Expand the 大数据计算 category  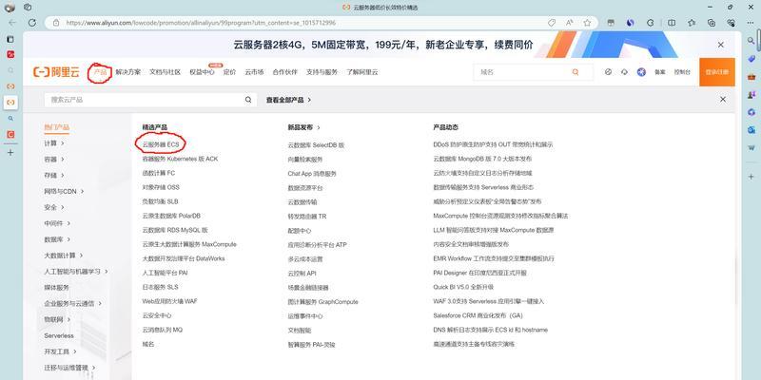[x=64, y=255]
